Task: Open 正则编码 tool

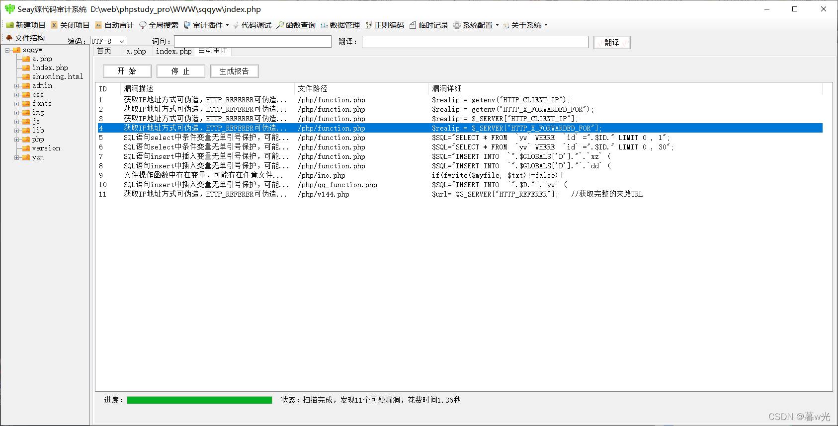Action: pos(385,25)
